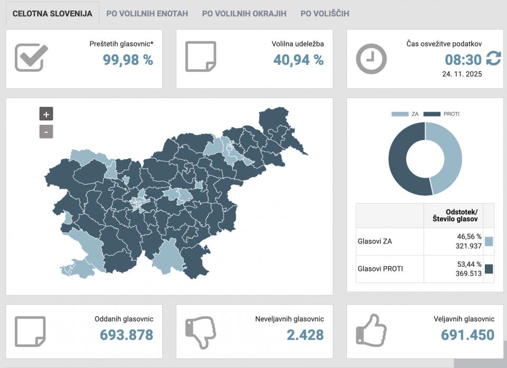
Task: Click the light blue Glasovi ZA swatch
Action: [489, 241]
